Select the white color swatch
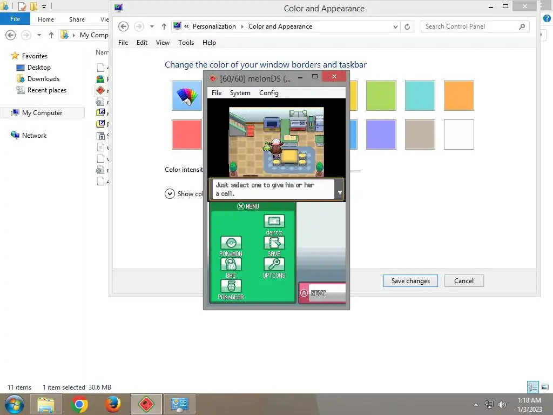 [x=459, y=135]
